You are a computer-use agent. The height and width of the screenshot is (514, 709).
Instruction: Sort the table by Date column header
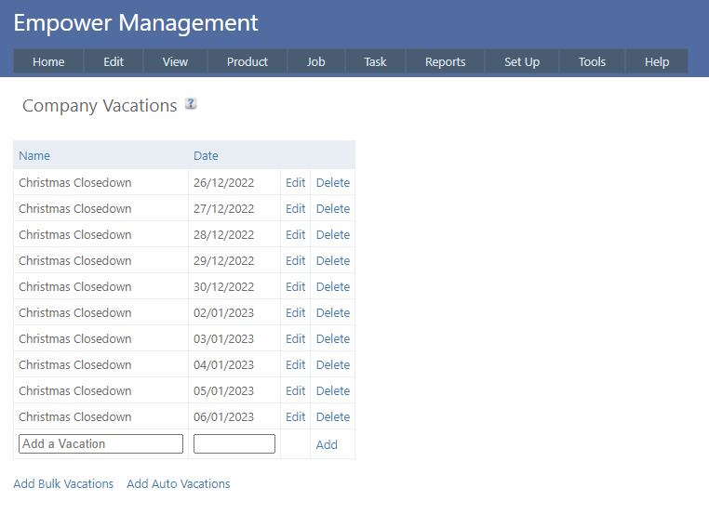coord(206,155)
